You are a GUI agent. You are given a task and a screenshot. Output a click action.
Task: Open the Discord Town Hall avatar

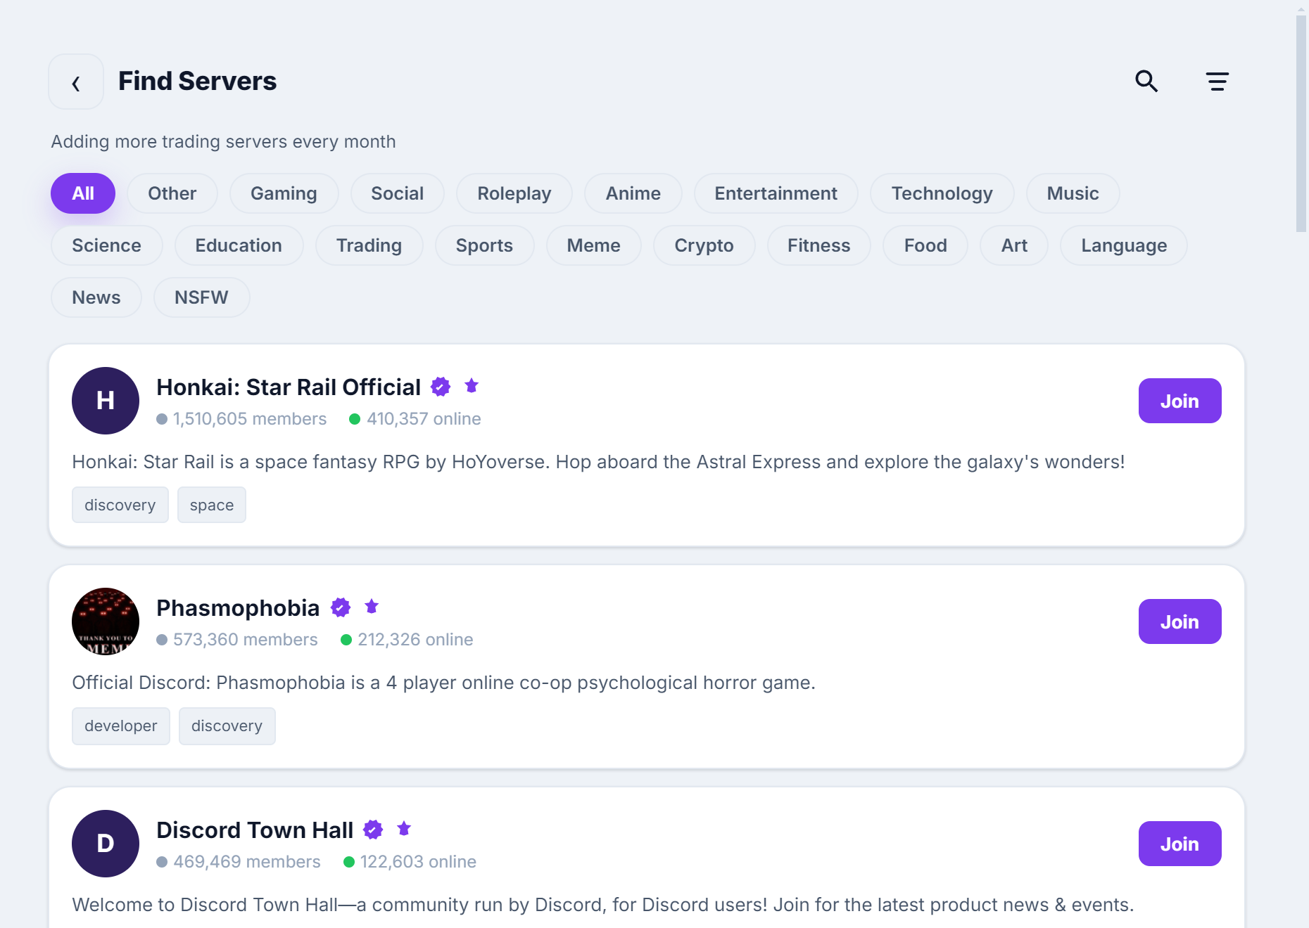(106, 844)
